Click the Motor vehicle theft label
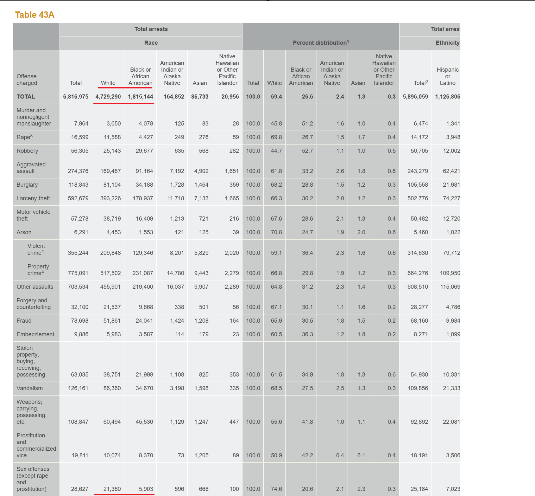The width and height of the screenshot is (535, 496). point(33,215)
